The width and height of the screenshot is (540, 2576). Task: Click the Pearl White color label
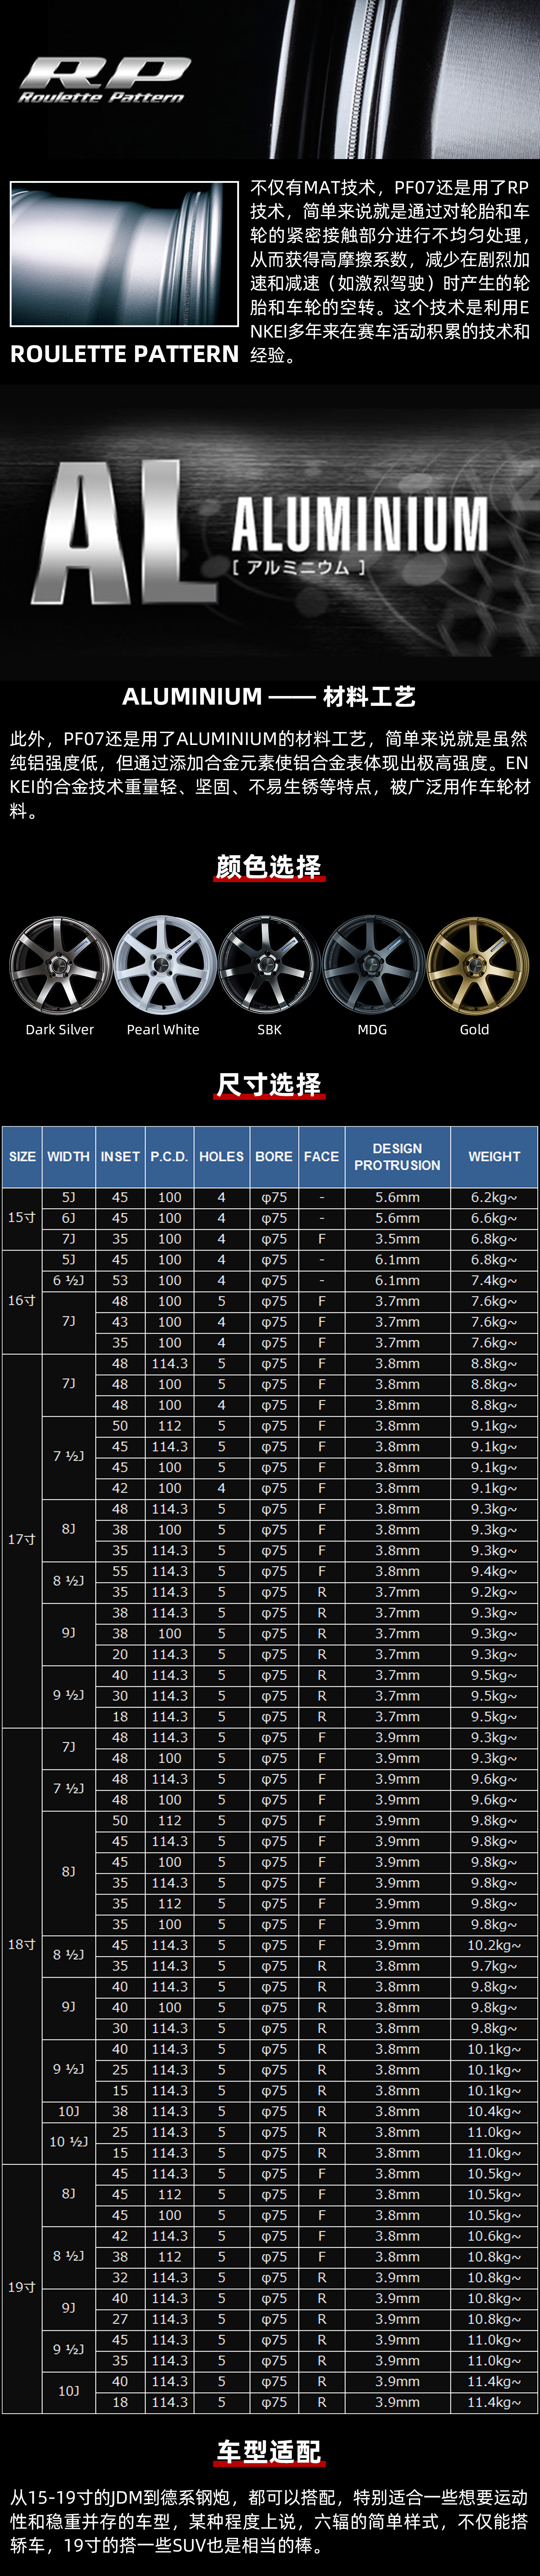(x=163, y=1030)
